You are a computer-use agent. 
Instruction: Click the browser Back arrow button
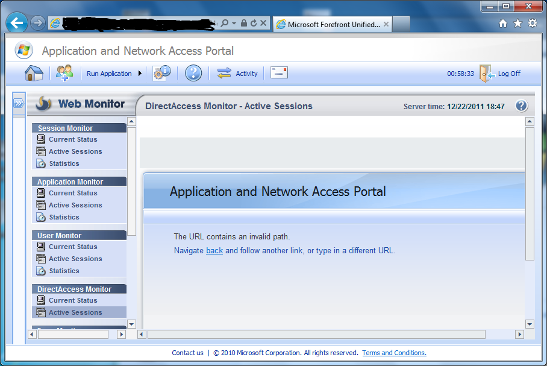pos(16,23)
